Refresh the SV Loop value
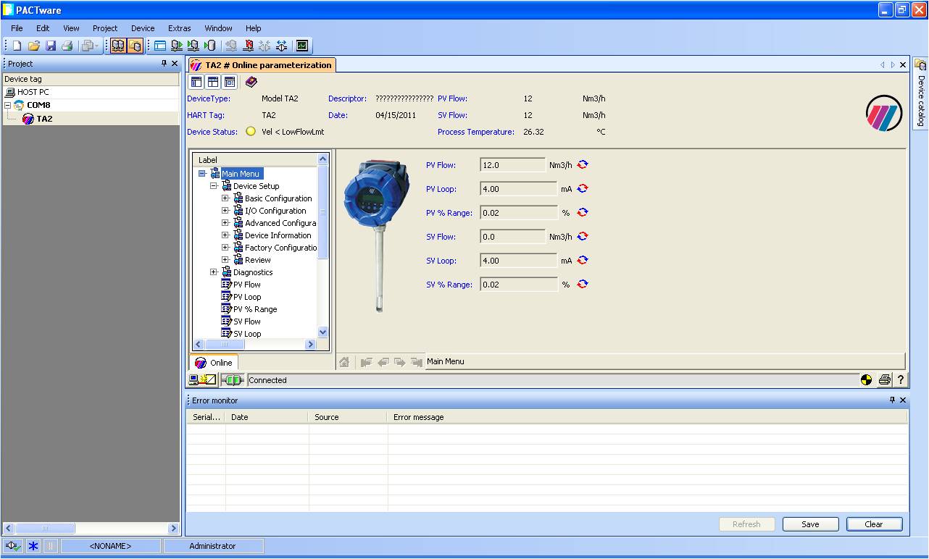 (x=583, y=260)
